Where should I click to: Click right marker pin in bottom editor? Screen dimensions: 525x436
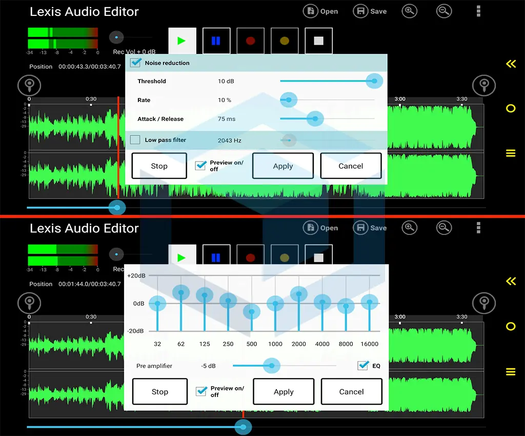coord(484,303)
